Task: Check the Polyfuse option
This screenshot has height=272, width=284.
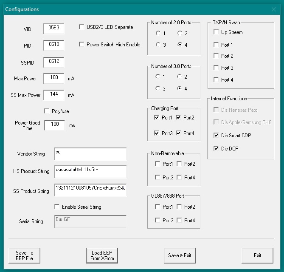Action: point(47,111)
